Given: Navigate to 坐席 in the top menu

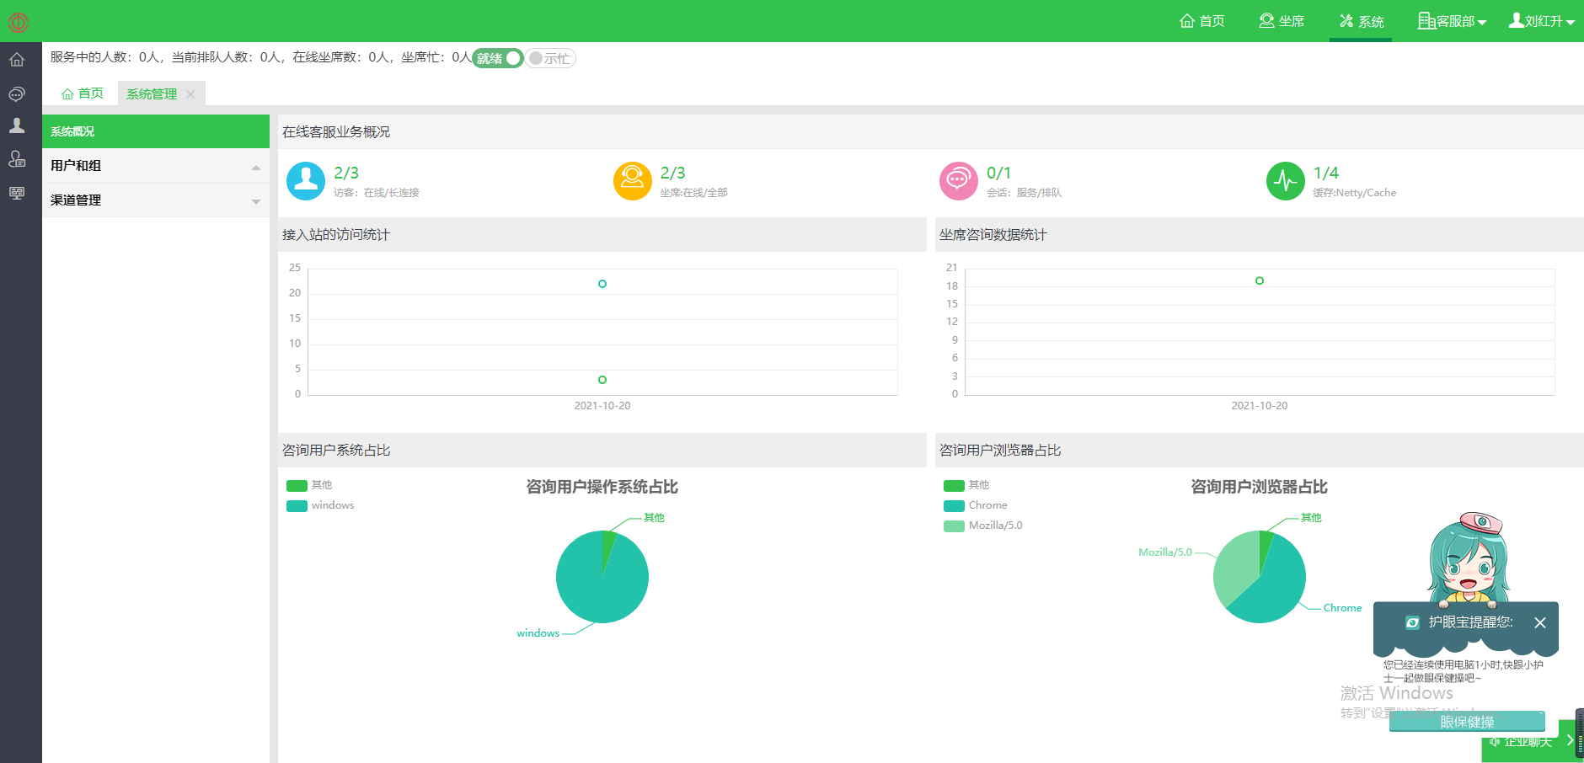Looking at the screenshot, I should pos(1282,21).
